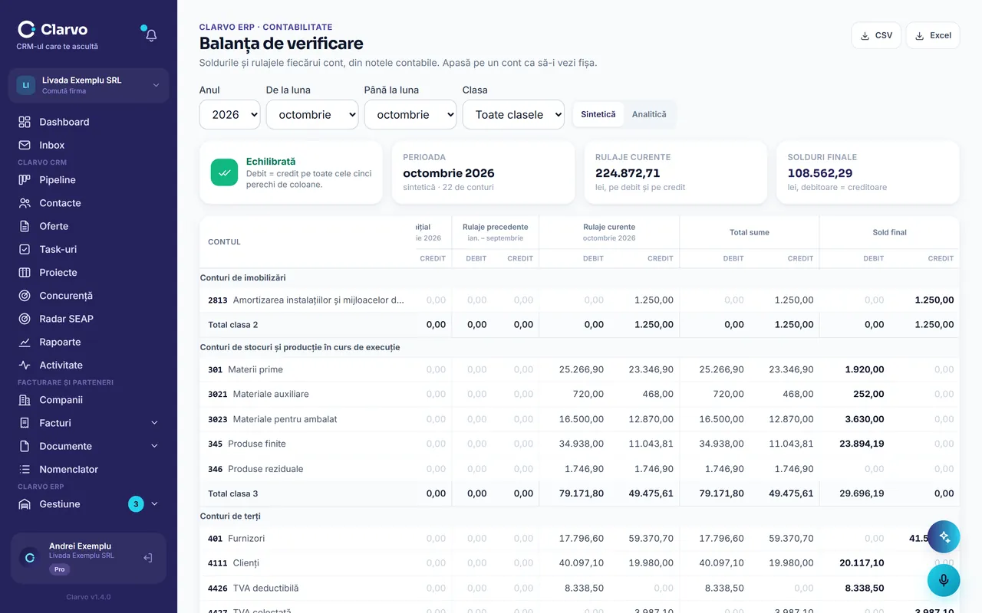Open account 4111 Clienți
The width and height of the screenshot is (982, 613).
coord(233,563)
